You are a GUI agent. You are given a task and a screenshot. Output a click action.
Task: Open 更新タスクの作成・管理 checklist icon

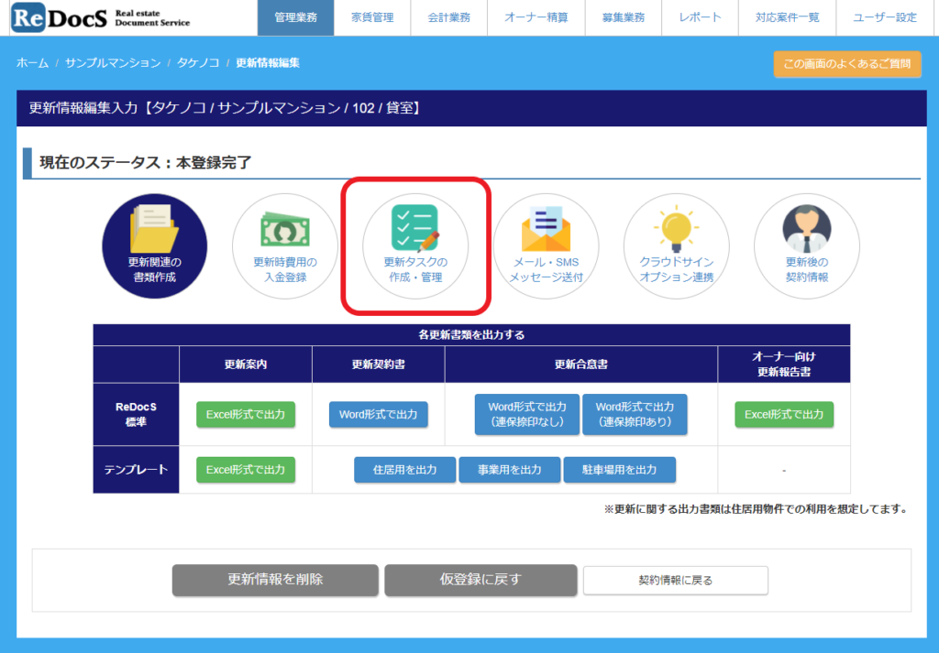[415, 245]
